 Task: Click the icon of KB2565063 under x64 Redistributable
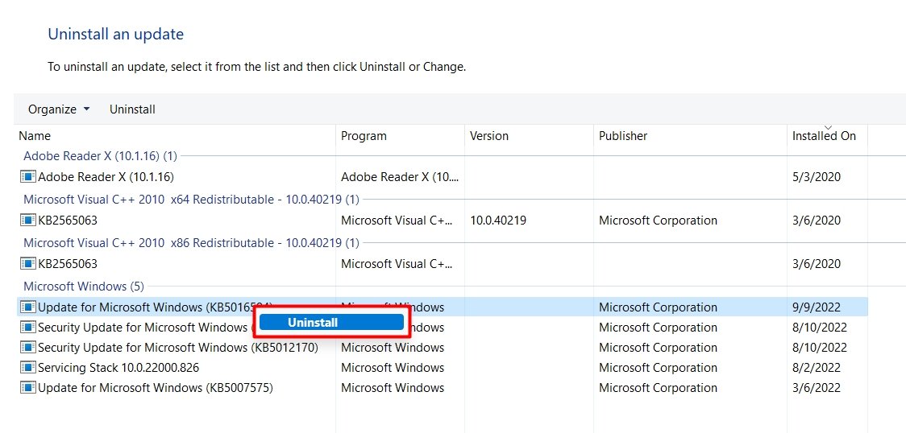tap(27, 221)
